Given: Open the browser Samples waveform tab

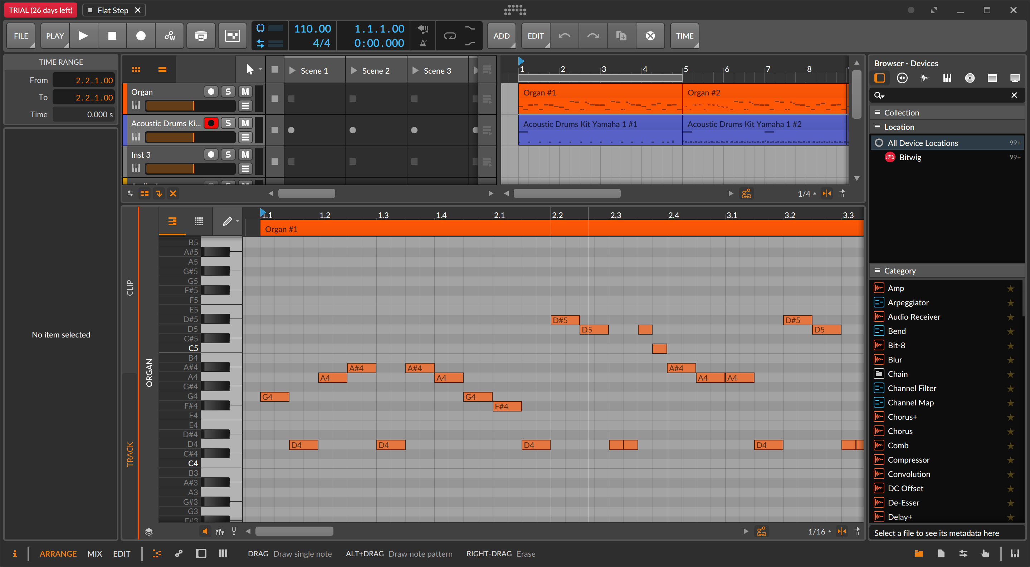Looking at the screenshot, I should (x=924, y=78).
